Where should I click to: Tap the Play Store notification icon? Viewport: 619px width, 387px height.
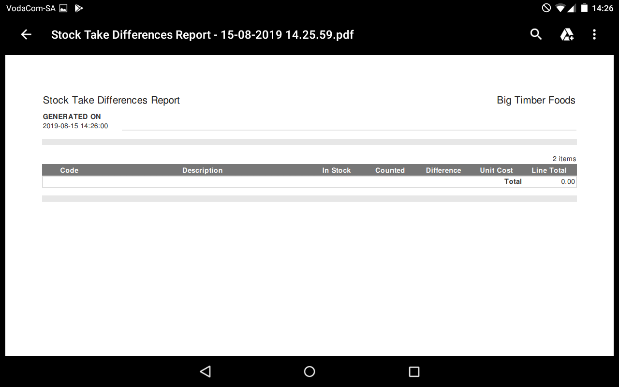click(79, 8)
